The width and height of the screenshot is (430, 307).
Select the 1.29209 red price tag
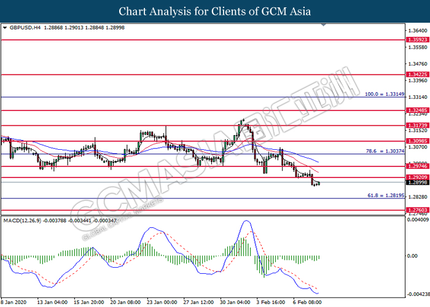(x=416, y=177)
